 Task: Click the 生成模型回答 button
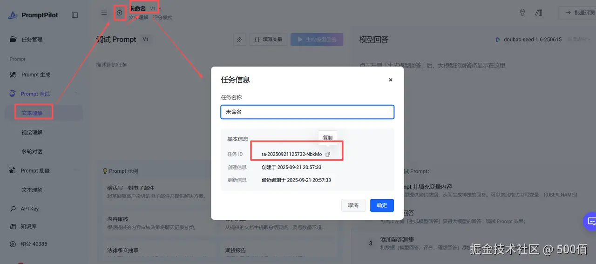click(317, 40)
